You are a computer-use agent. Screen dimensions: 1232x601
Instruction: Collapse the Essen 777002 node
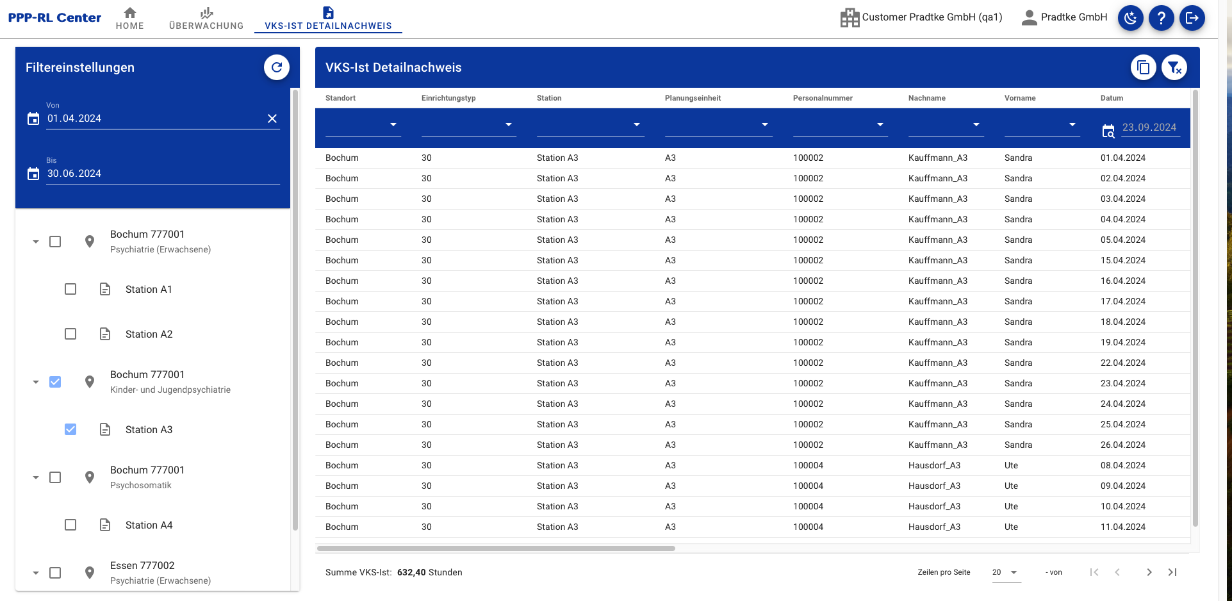[x=36, y=573]
